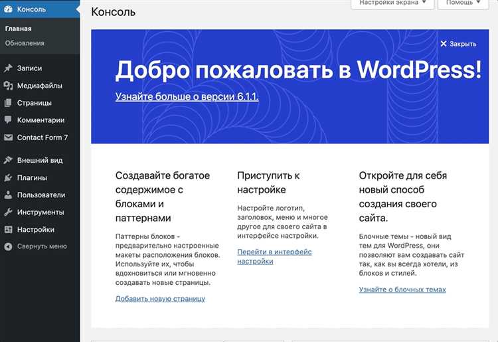Click the Страницы pages icon

[8, 103]
